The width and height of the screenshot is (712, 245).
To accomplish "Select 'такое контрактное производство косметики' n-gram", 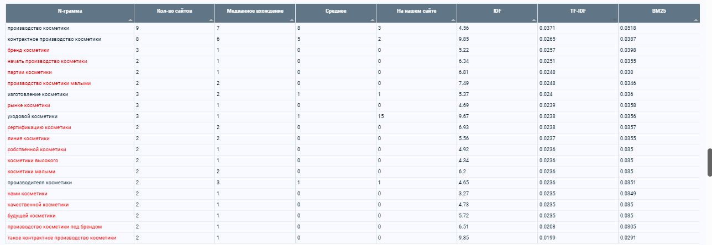I will (x=62, y=238).
